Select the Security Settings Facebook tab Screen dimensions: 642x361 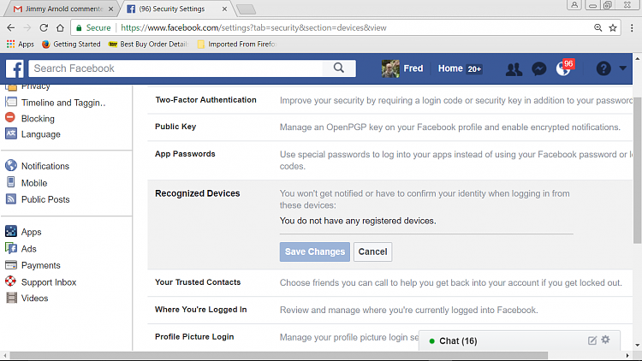[171, 9]
